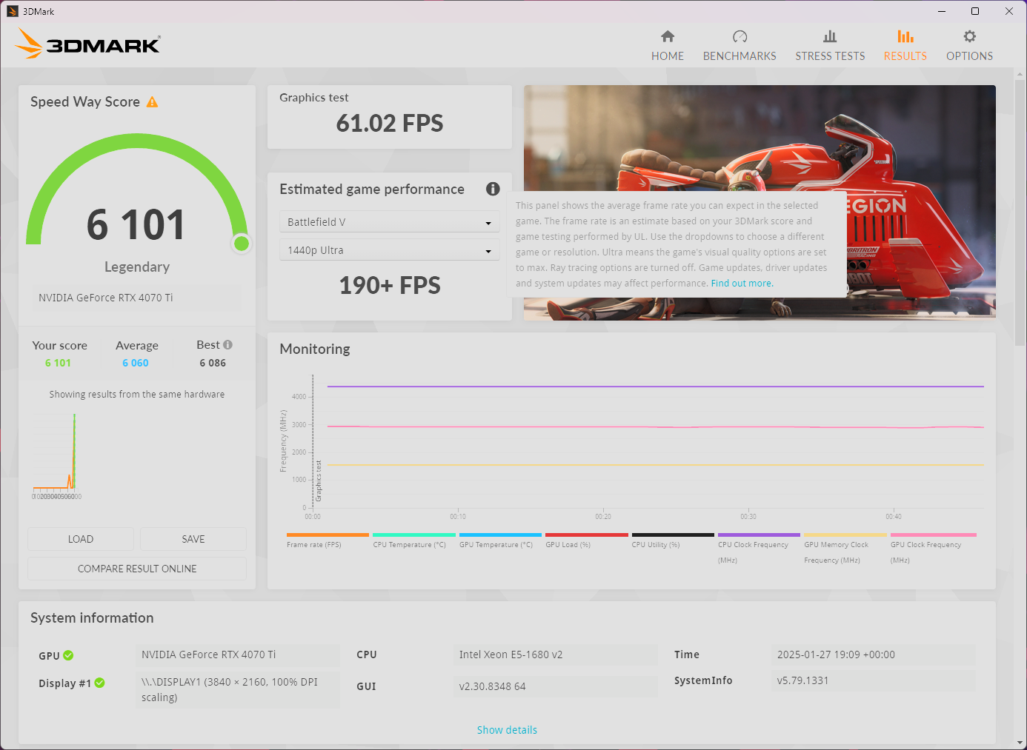Toggle the GPU Load (%) legend swatch

tap(587, 535)
